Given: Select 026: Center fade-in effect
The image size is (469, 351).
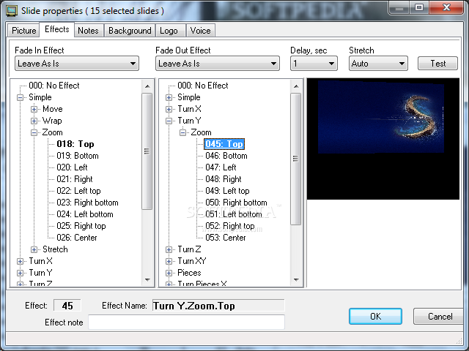Looking at the screenshot, I should [77, 238].
